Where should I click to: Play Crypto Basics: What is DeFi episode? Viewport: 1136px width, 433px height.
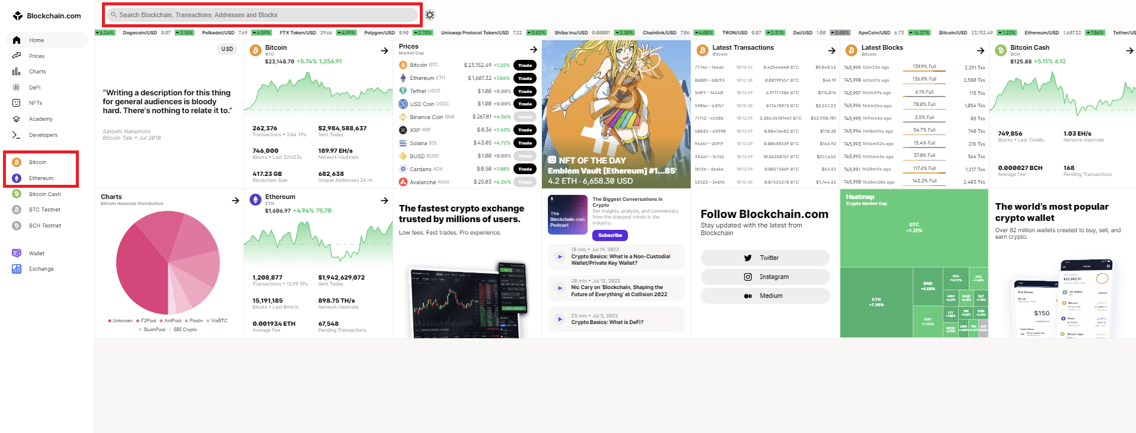click(560, 319)
